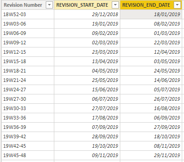Click cell 19W15-18 in Revision Number
Screen dimensions: 184x162
tap(28, 61)
